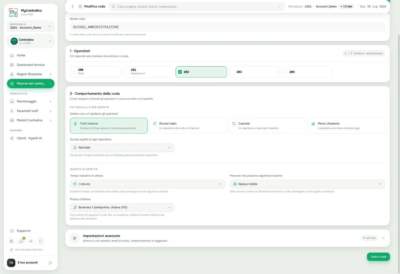Click the green Centralino avatar icon

[14, 41]
